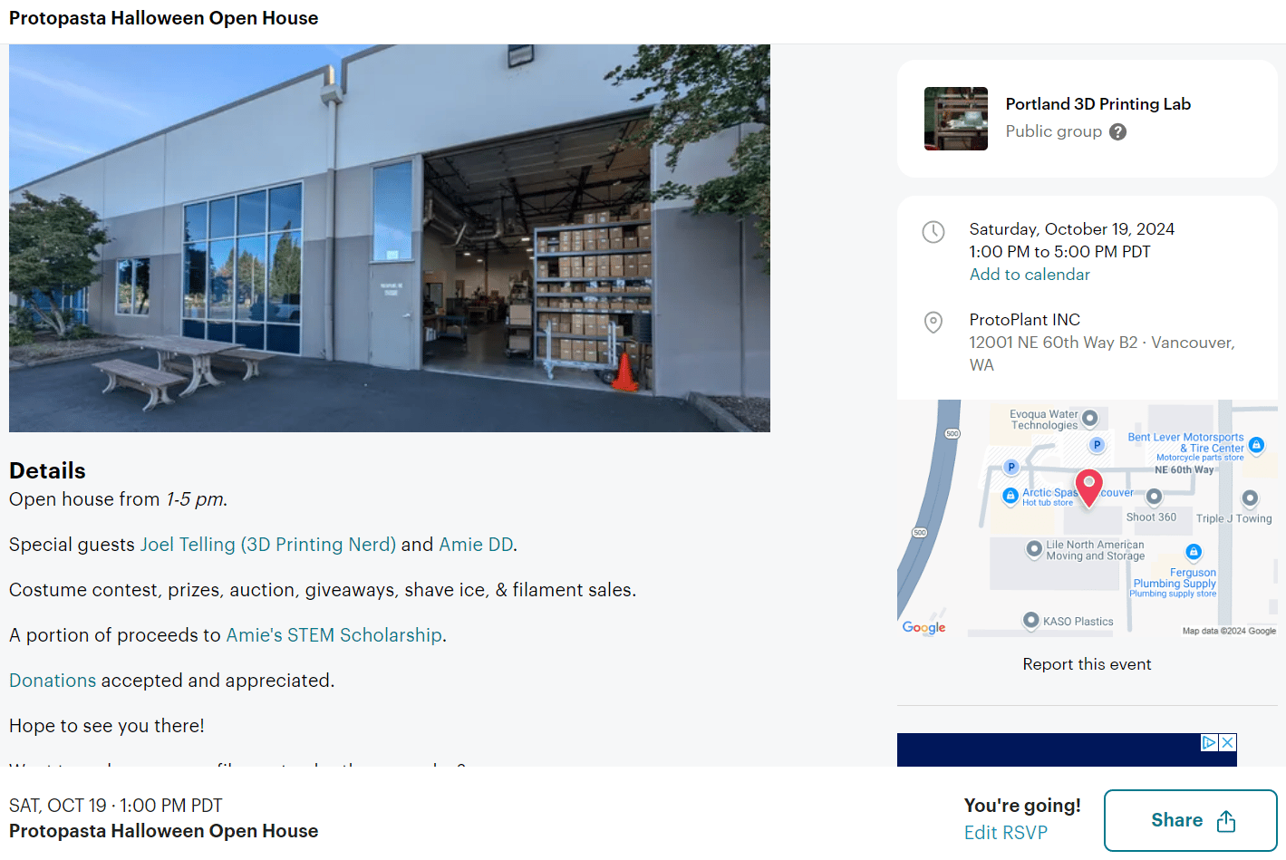Image resolution: width=1286 pixels, height=860 pixels.
Task: Click the Bent Lever Motorsports shop icon
Action: (x=1256, y=445)
